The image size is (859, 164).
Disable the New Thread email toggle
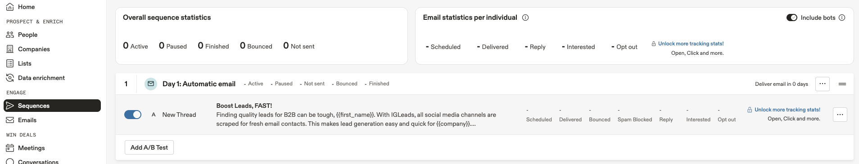click(133, 115)
